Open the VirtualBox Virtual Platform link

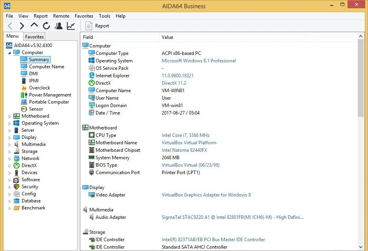(189, 143)
